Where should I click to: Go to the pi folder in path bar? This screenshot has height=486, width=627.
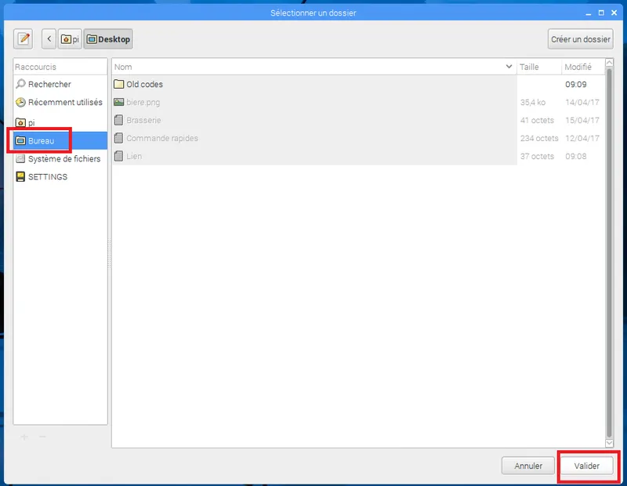point(71,39)
